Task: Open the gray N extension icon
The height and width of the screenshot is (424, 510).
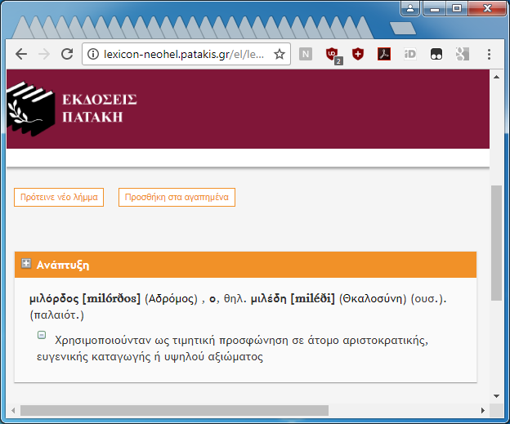Action: click(x=306, y=54)
